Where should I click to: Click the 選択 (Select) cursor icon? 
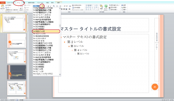(122, 10)
